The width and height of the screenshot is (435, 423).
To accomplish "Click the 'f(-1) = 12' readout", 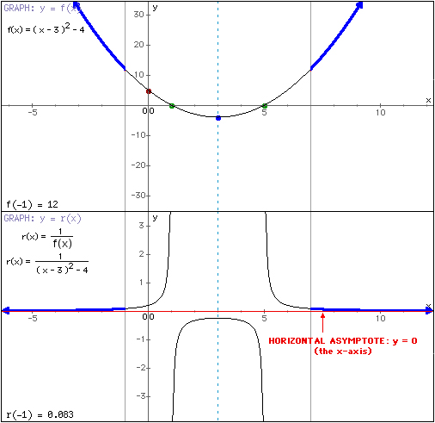I will coord(33,205).
